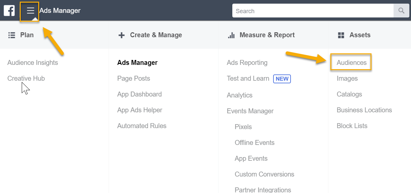Open Analytics
The image size is (411, 193).
tap(240, 95)
